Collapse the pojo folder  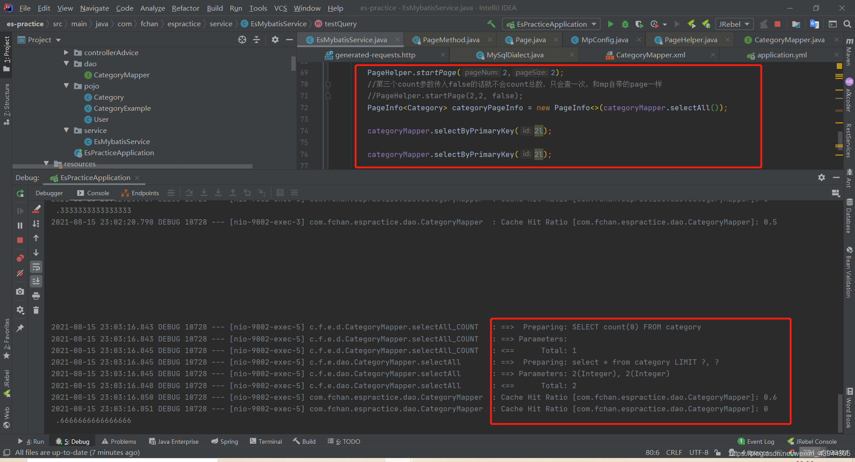pyautogui.click(x=66, y=86)
